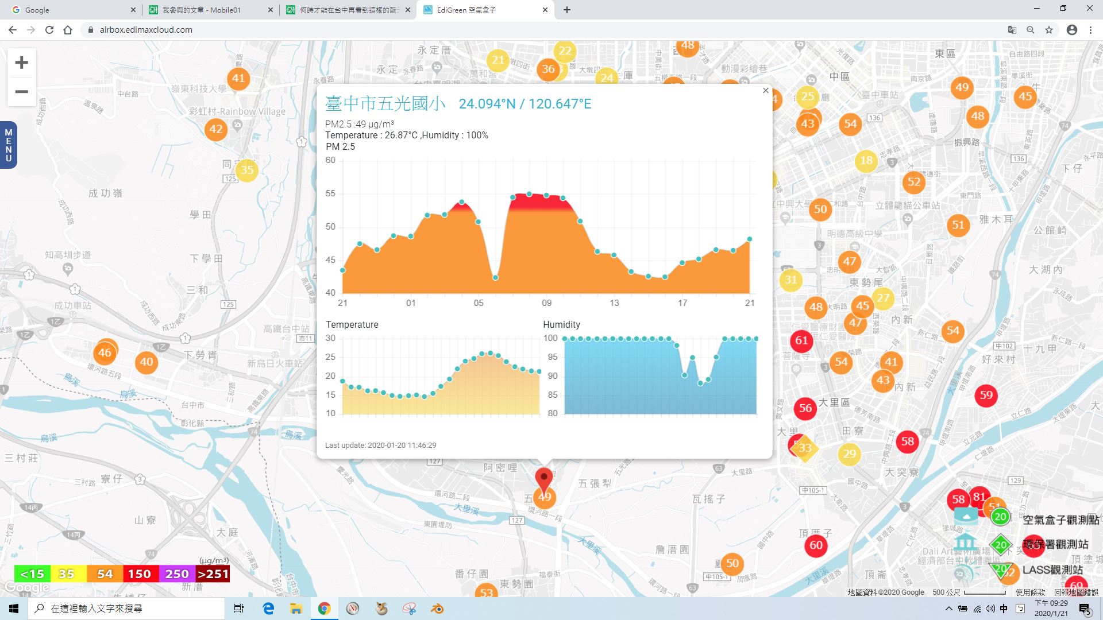The width and height of the screenshot is (1103, 620).
Task: Select the peak PM2.5 data point on the chart
Action: point(529,194)
